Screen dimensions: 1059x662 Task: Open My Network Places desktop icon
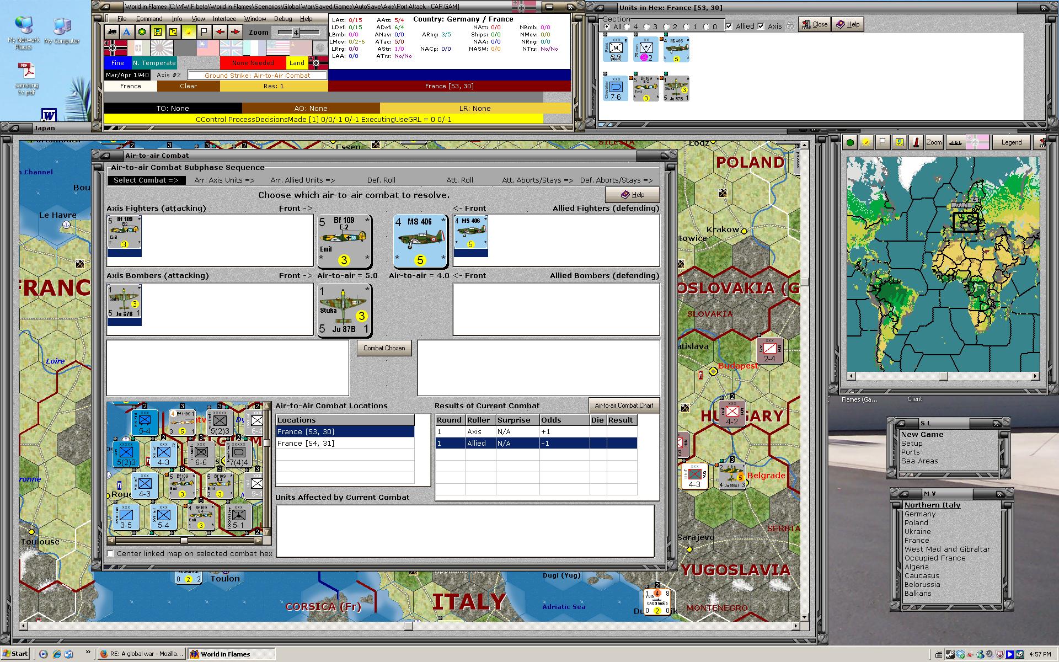23,33
